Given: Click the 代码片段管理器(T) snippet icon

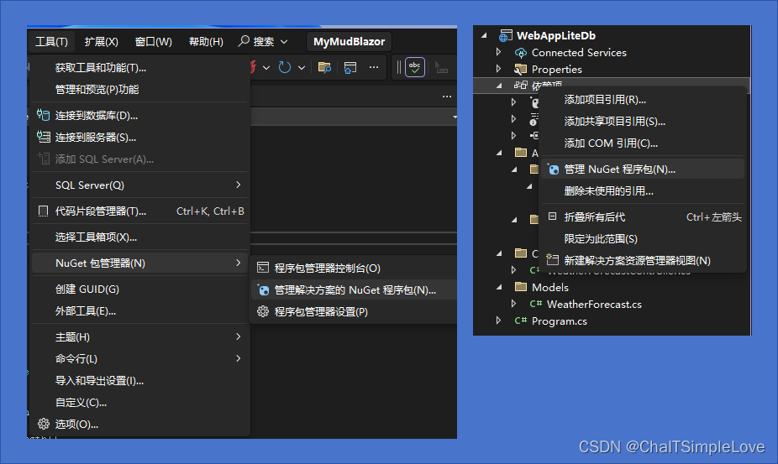Looking at the screenshot, I should (x=43, y=211).
